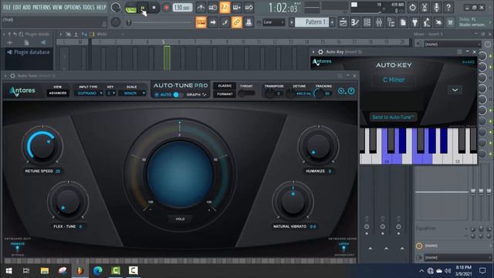Open the EDIT menu

pos(17,7)
